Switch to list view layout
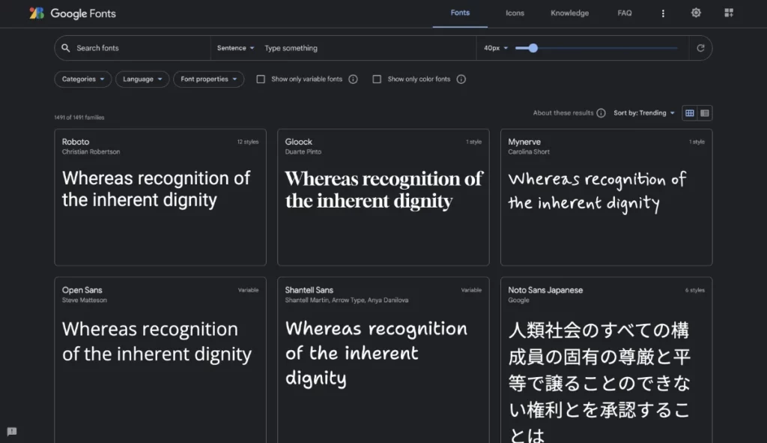 click(705, 113)
